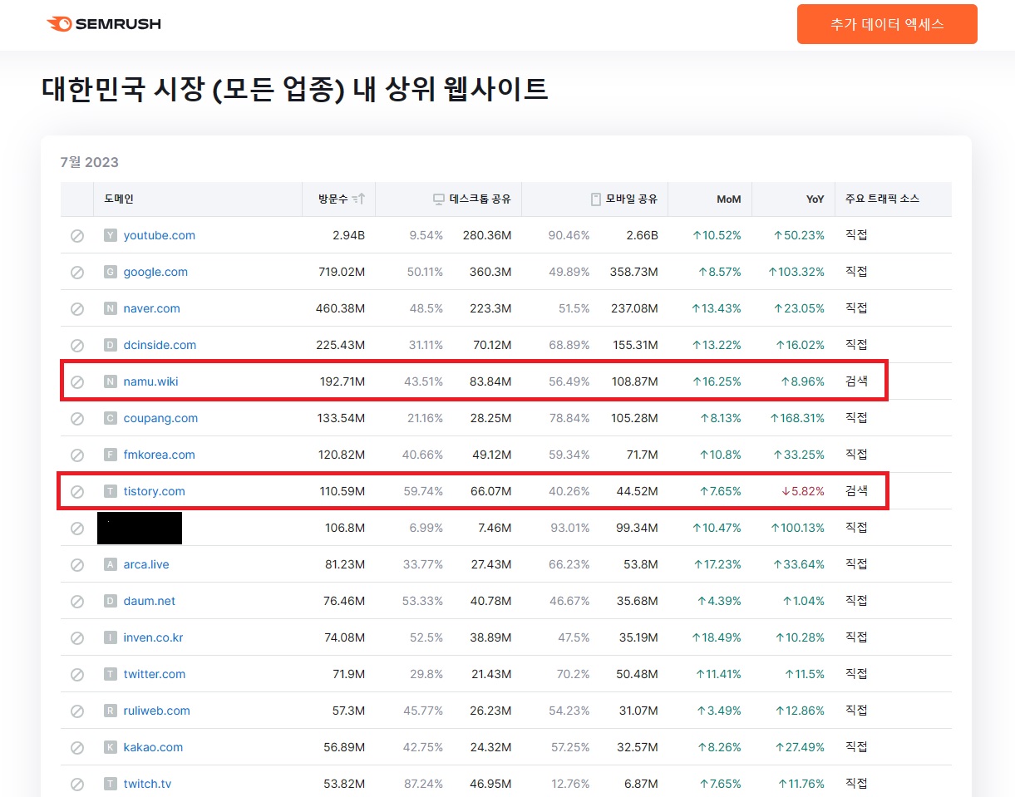Image resolution: width=1015 pixels, height=797 pixels.
Task: Click the Y favicon beside youtube.com
Action: [x=110, y=235]
